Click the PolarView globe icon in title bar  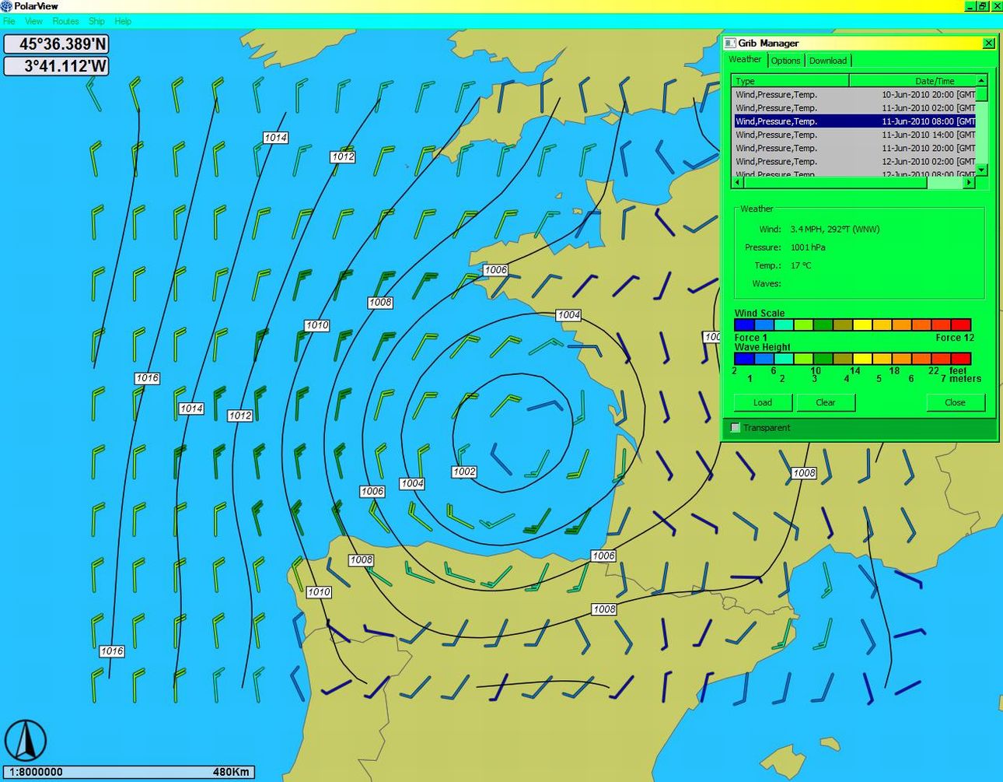tap(7, 6)
